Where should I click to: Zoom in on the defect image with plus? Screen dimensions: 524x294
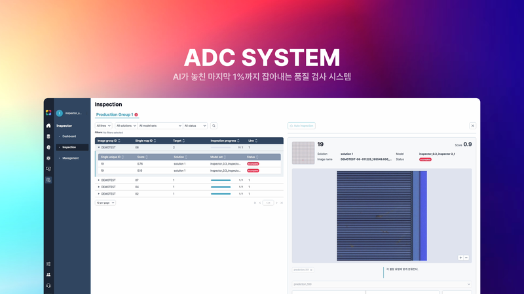pos(460,257)
